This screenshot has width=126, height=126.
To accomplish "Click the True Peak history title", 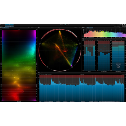I will coord(82,74).
